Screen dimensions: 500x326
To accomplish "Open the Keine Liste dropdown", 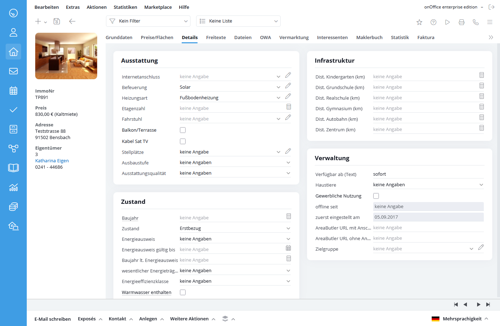I will coord(238,21).
